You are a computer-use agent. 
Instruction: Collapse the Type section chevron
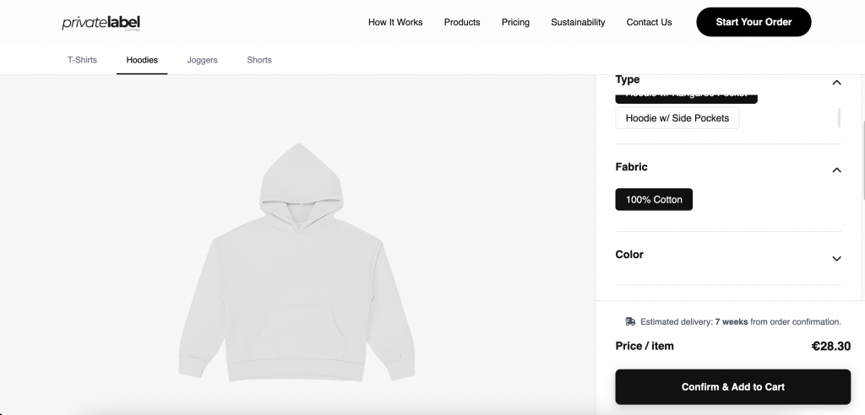point(836,83)
